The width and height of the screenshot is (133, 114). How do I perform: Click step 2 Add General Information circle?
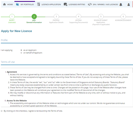click(34, 16)
